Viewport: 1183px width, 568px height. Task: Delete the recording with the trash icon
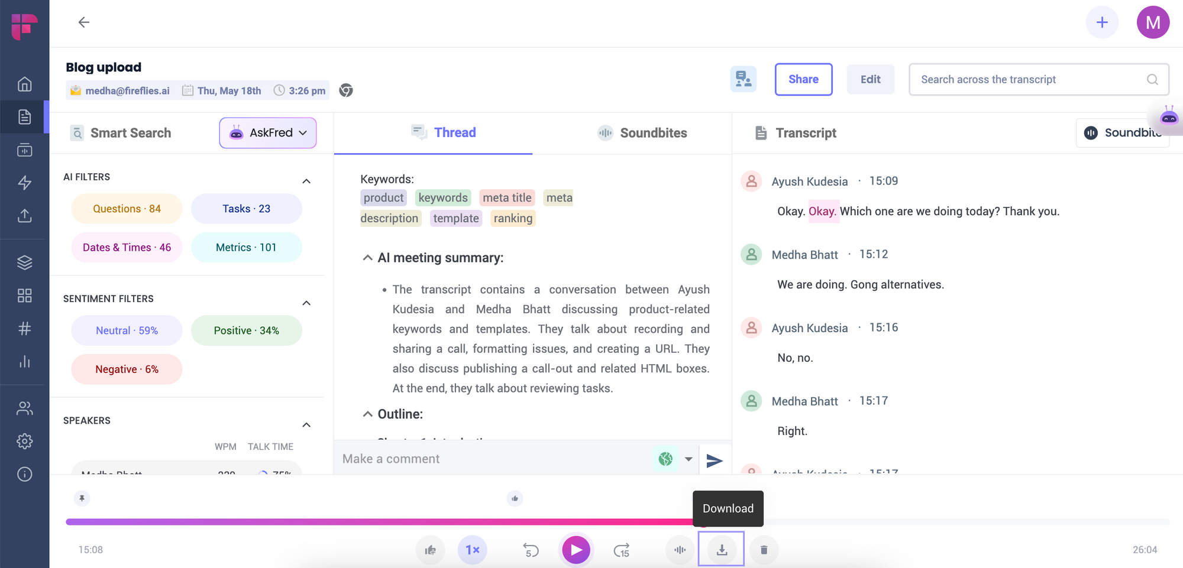[x=764, y=549]
